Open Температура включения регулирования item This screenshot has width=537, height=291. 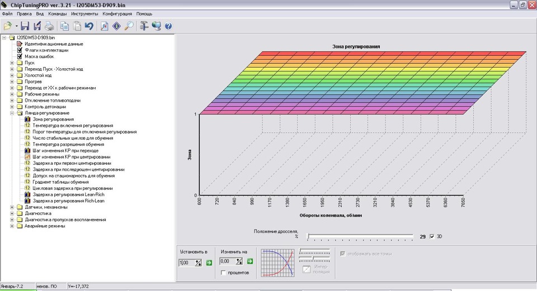point(73,126)
